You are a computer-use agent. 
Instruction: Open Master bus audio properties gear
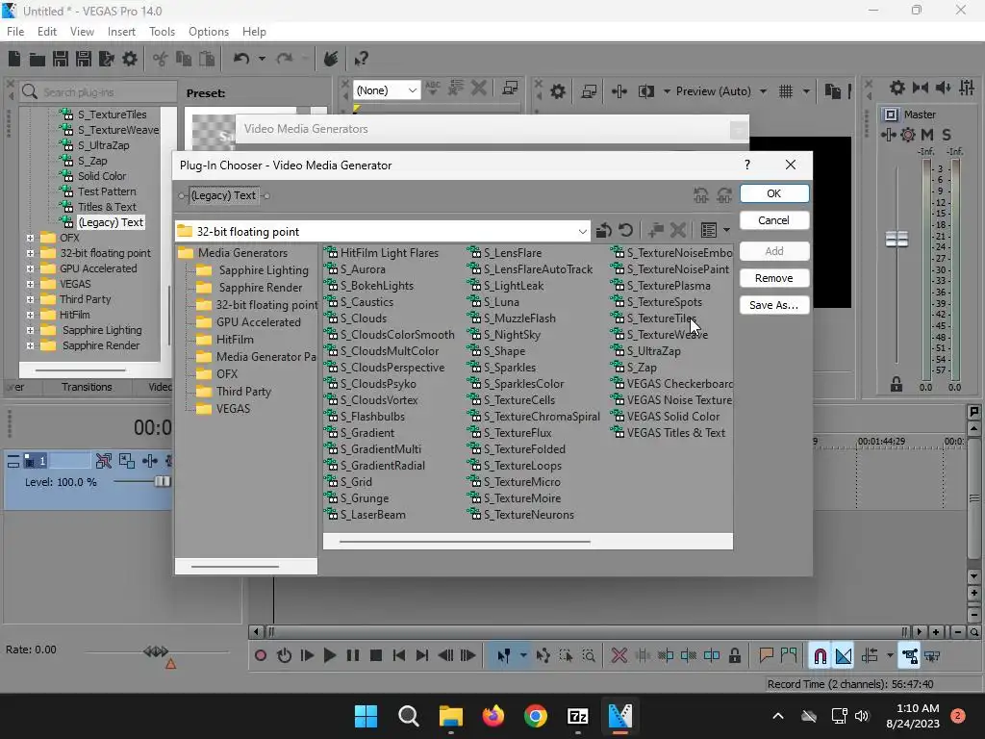coord(897,88)
